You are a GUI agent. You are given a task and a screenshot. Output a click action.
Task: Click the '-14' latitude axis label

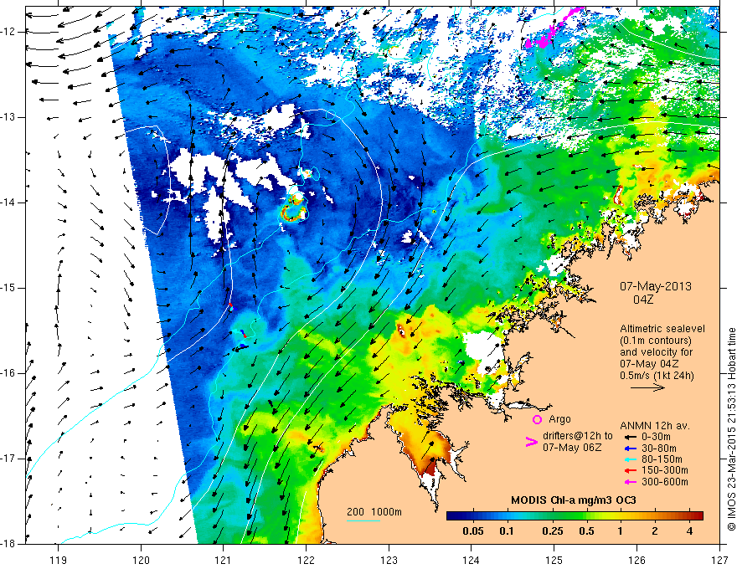click(x=8, y=202)
